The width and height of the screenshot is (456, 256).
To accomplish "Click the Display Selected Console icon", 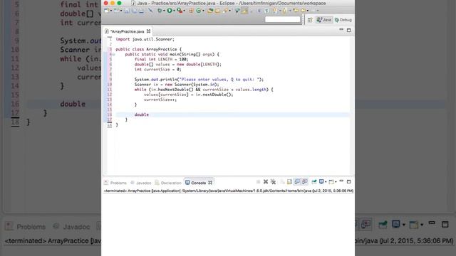I will point(321,182).
